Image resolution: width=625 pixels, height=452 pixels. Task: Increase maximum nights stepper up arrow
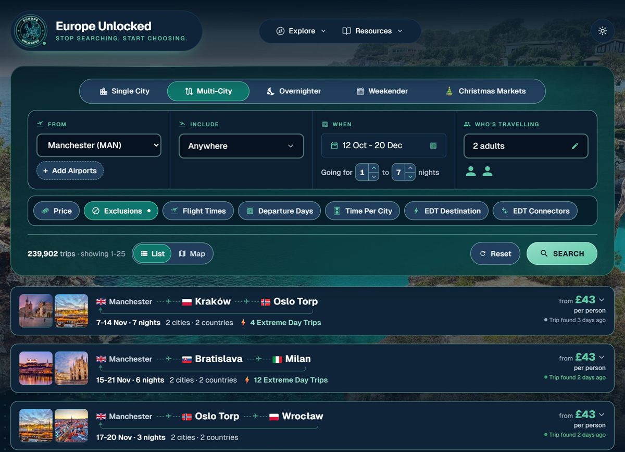(410, 168)
